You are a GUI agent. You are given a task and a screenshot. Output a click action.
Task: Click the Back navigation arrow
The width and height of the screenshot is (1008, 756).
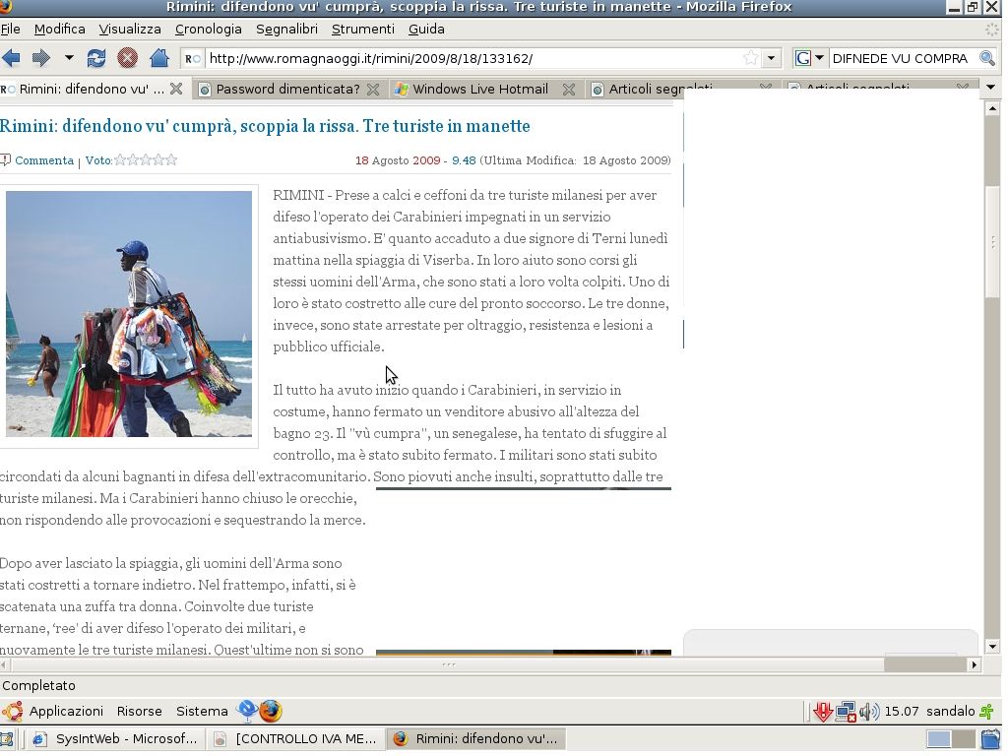(x=12, y=58)
